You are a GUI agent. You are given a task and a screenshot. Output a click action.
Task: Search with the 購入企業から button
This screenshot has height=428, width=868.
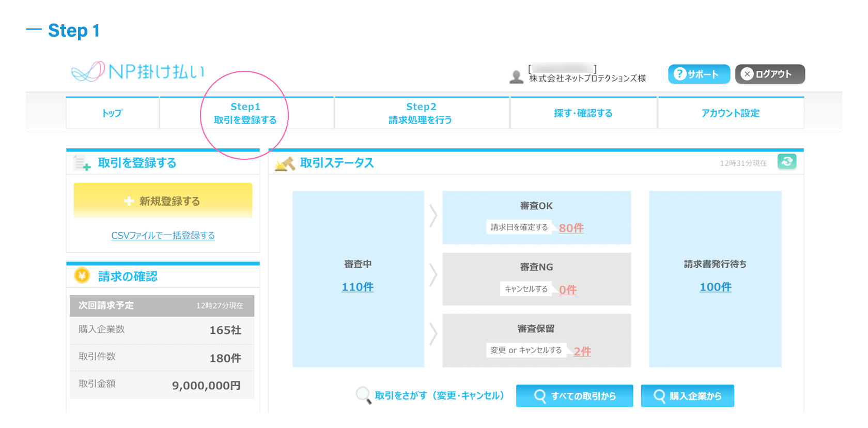(x=688, y=396)
